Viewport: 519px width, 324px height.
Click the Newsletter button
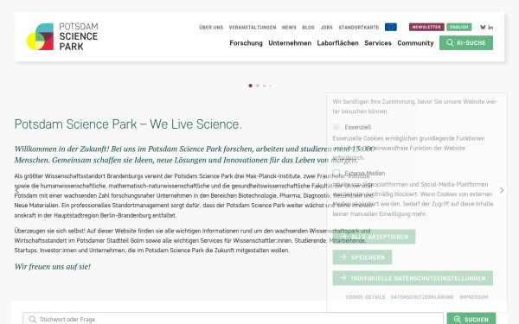pos(426,27)
